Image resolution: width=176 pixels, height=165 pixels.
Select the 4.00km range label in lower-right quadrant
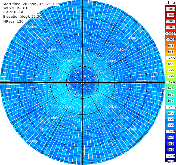134,129
